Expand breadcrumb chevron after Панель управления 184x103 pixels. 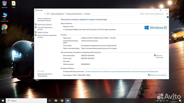65,14
